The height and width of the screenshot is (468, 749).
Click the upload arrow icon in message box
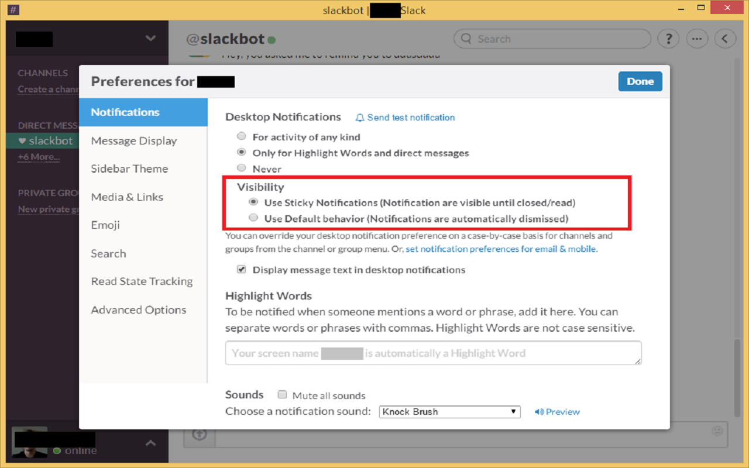(x=200, y=434)
